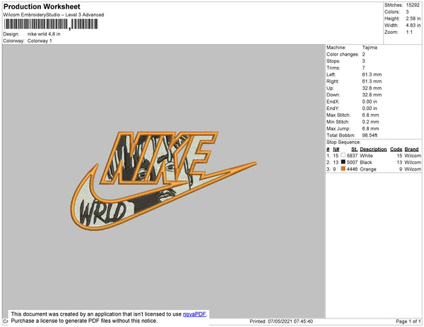
Task: Click the Color changes value
Action: [x=364, y=54]
